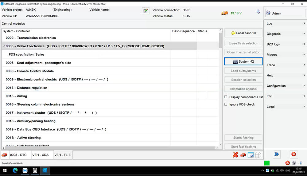Image resolution: width=307 pixels, height=176 pixels.
Task: Click the info icon in the vehicle header
Action: tap(258, 12)
